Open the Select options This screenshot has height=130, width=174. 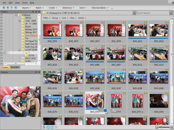(x=82, y=18)
